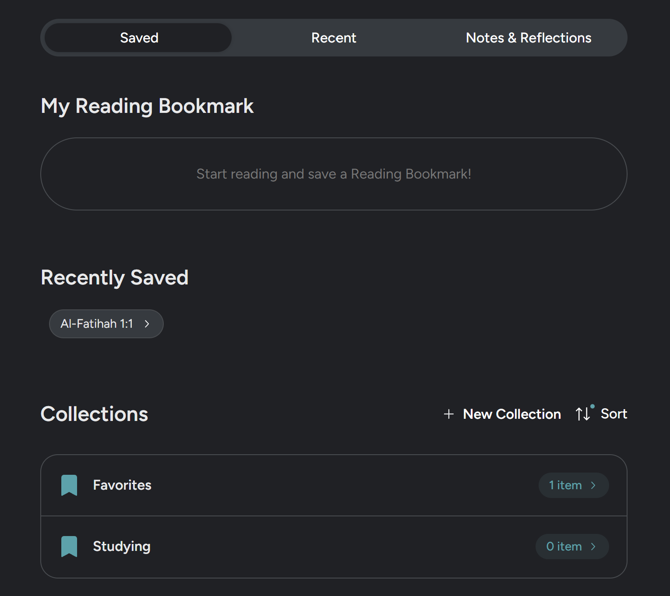Click the sort arrows icon

(583, 414)
